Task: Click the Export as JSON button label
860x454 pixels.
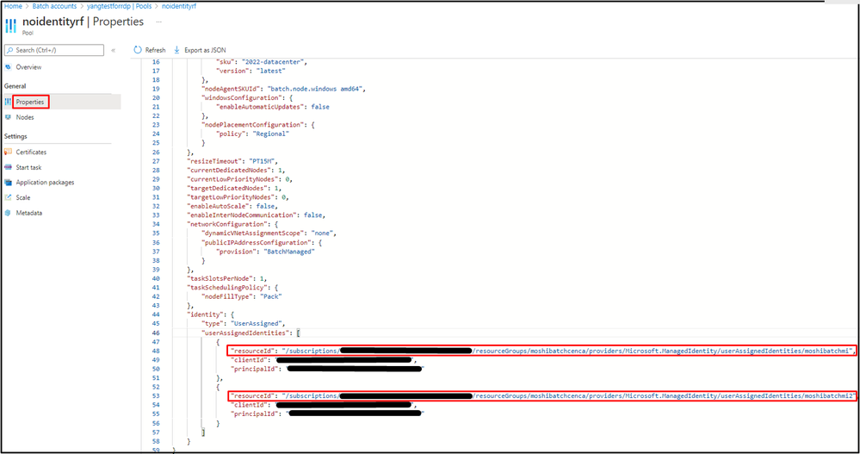Action: tap(205, 50)
